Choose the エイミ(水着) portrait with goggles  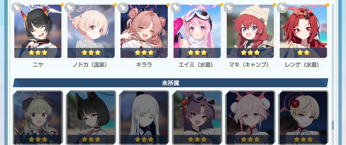point(197,31)
